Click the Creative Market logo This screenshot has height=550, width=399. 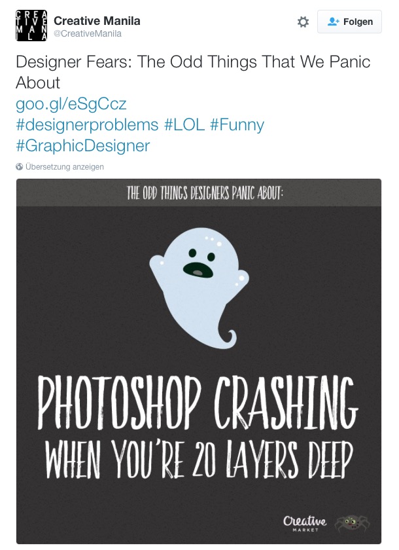(304, 522)
